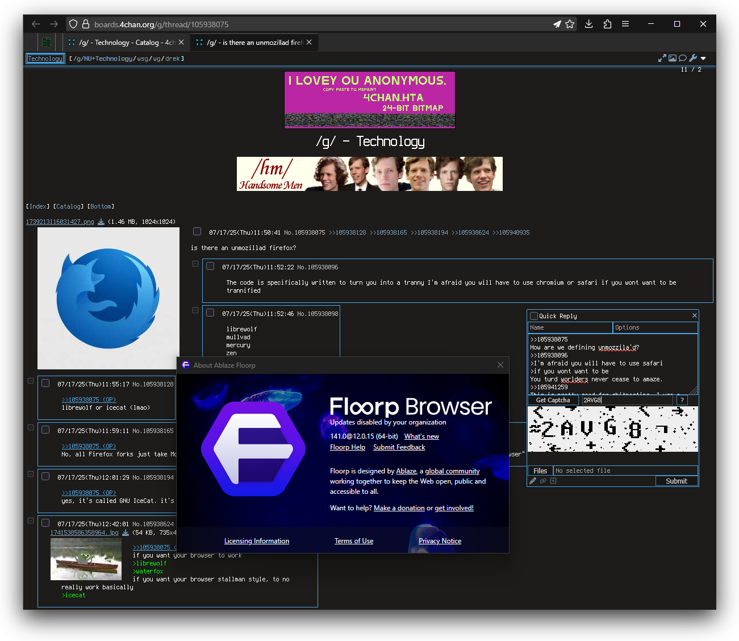Image resolution: width=739 pixels, height=641 pixels.
Task: Collapse the reply No.105938128 with minus toggle
Action: [x=31, y=381]
